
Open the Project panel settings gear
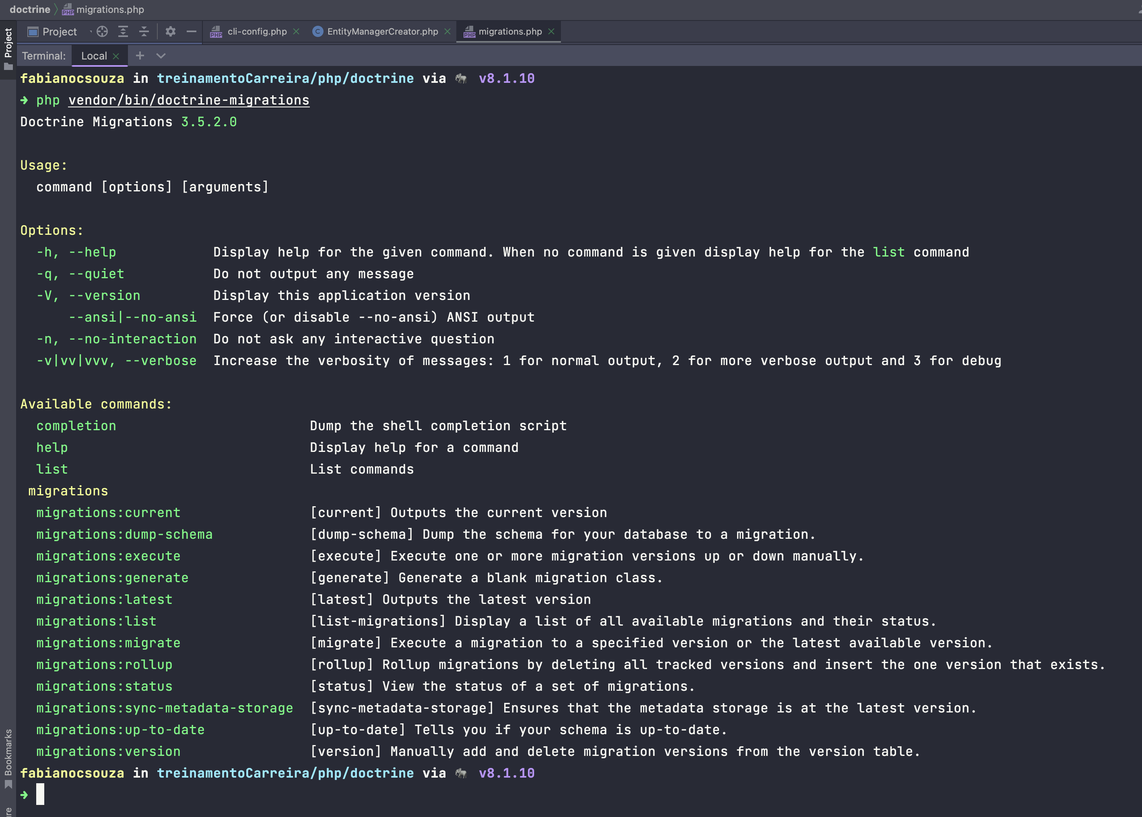click(x=171, y=32)
